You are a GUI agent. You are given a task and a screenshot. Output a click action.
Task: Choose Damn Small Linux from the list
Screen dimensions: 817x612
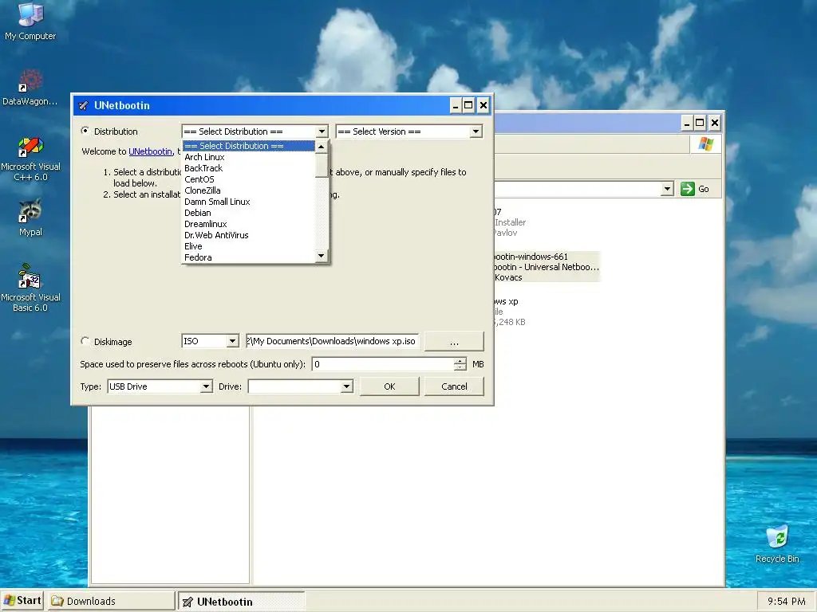249,202
